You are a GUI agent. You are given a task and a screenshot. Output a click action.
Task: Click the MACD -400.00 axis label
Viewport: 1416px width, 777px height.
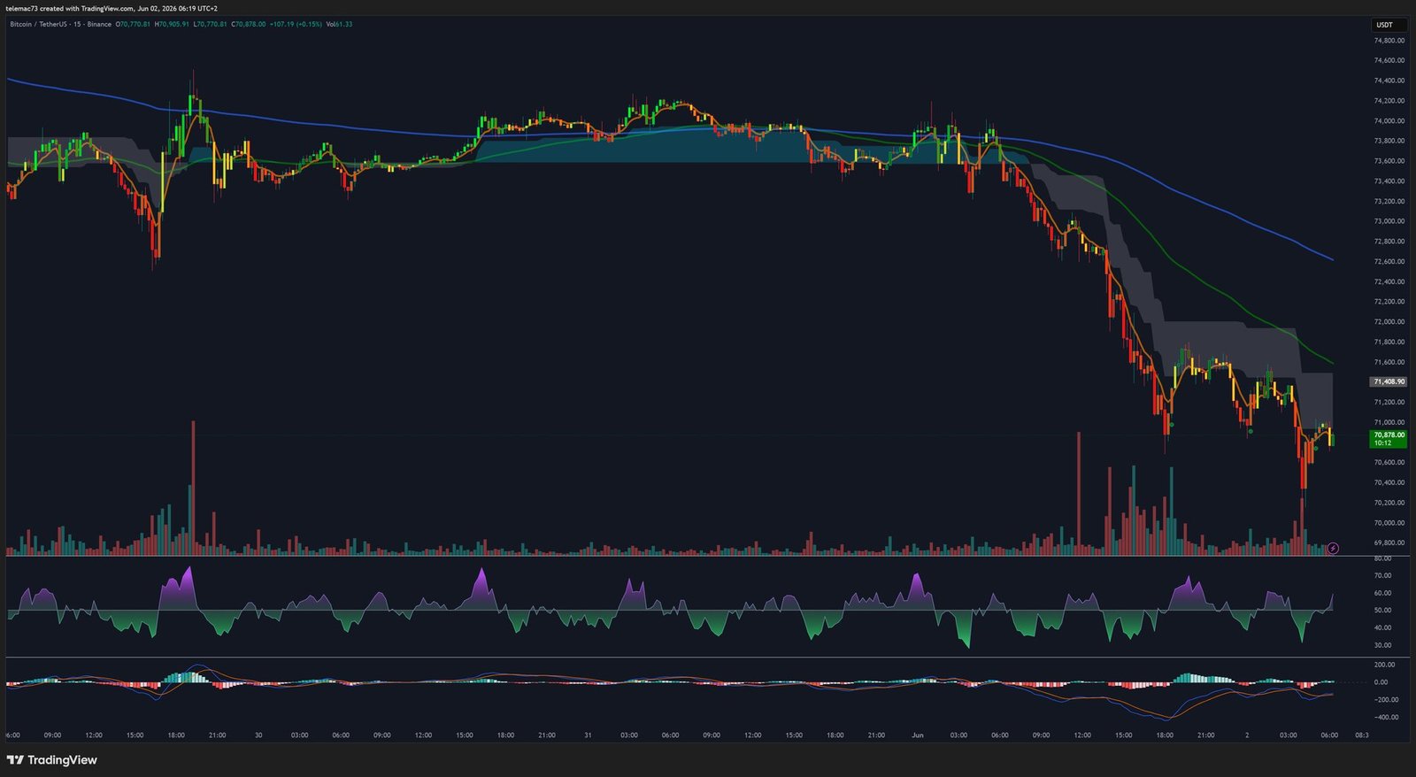point(1386,718)
